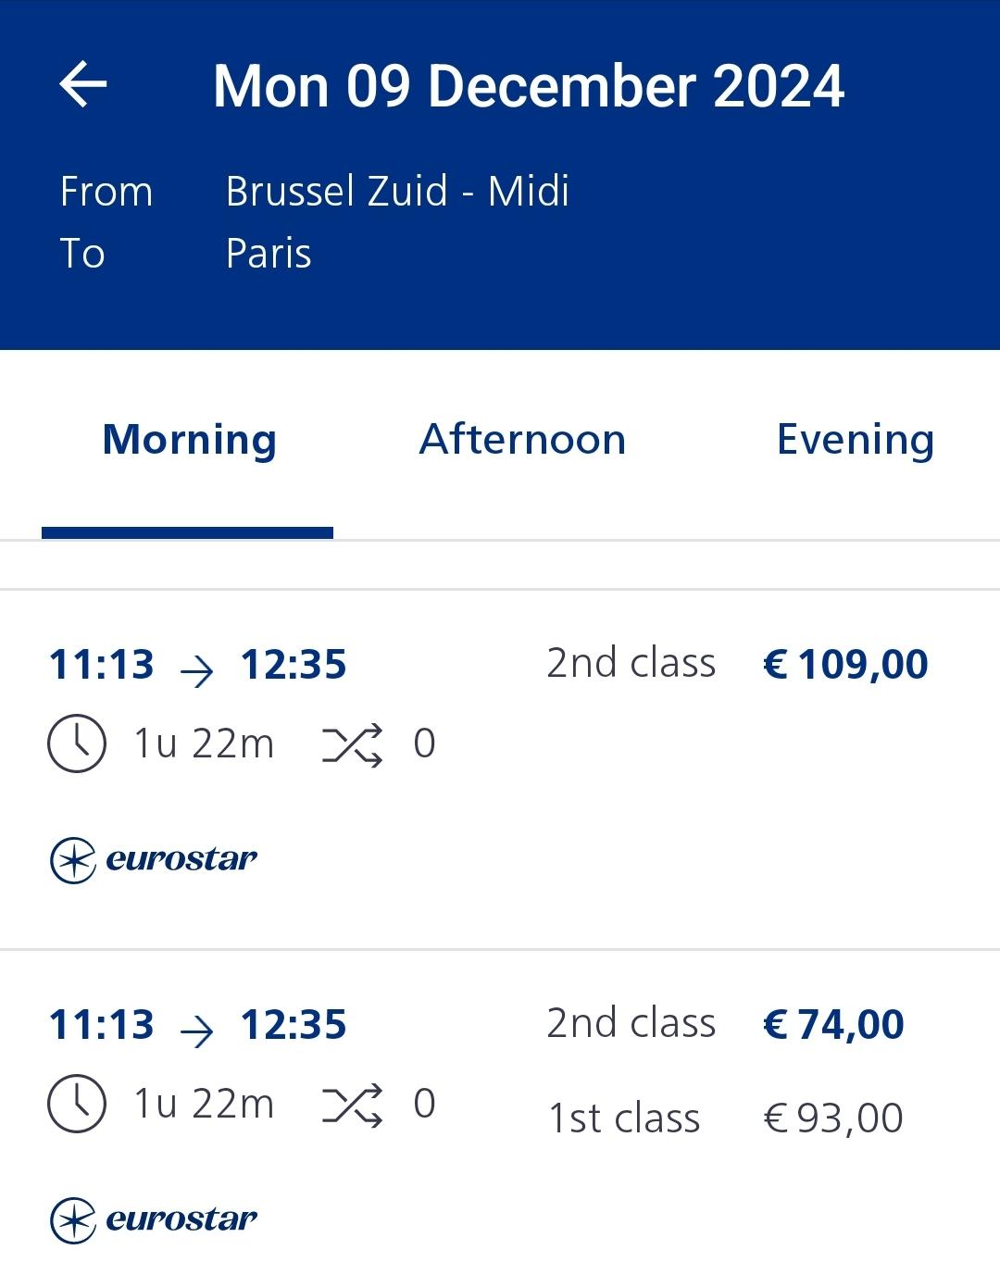The image size is (1000, 1287).
Task: Click the Eurostar logo on €74,00 trip
Action: click(x=154, y=1220)
